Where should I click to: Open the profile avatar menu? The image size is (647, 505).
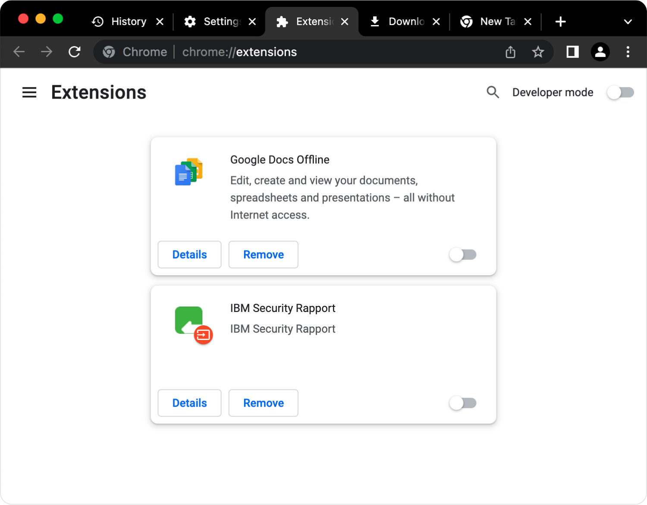(x=600, y=52)
